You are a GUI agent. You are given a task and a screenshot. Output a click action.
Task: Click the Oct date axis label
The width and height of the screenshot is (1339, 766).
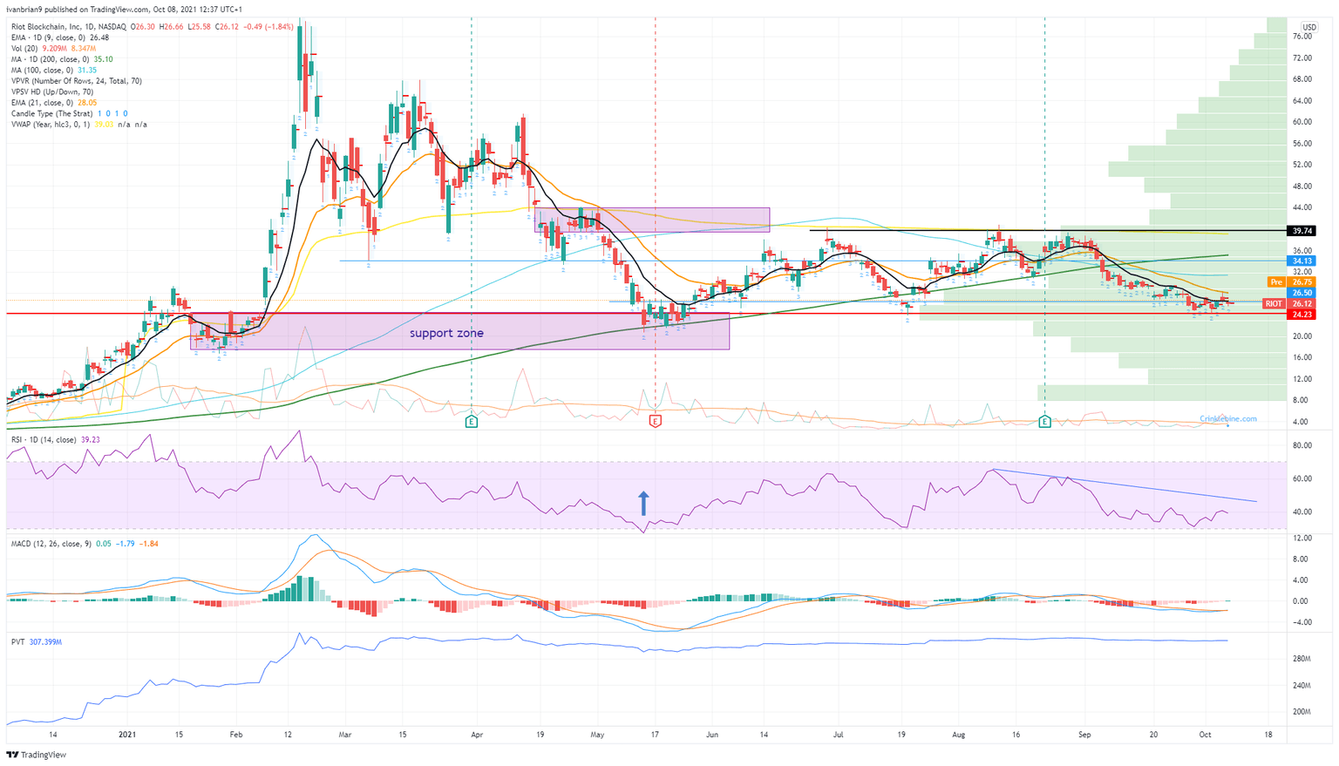[1205, 735]
